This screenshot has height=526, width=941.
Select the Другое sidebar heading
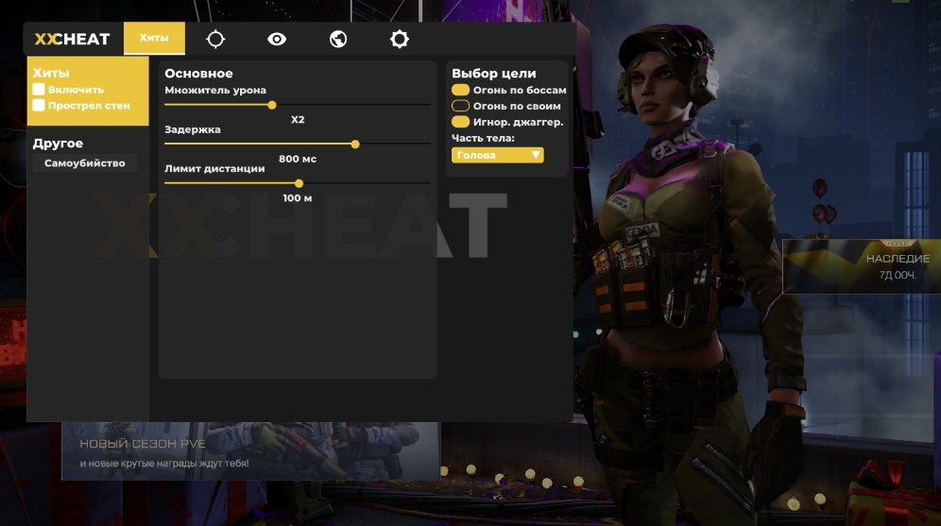click(58, 144)
